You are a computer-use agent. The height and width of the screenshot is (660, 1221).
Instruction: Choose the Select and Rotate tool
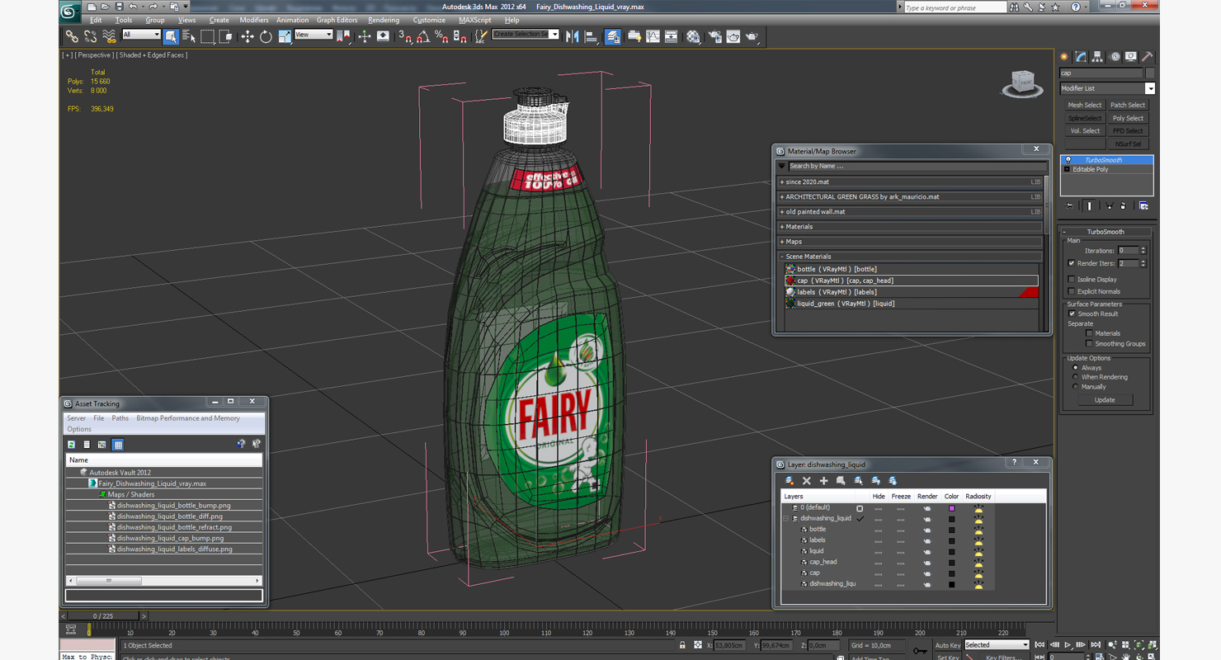click(266, 36)
